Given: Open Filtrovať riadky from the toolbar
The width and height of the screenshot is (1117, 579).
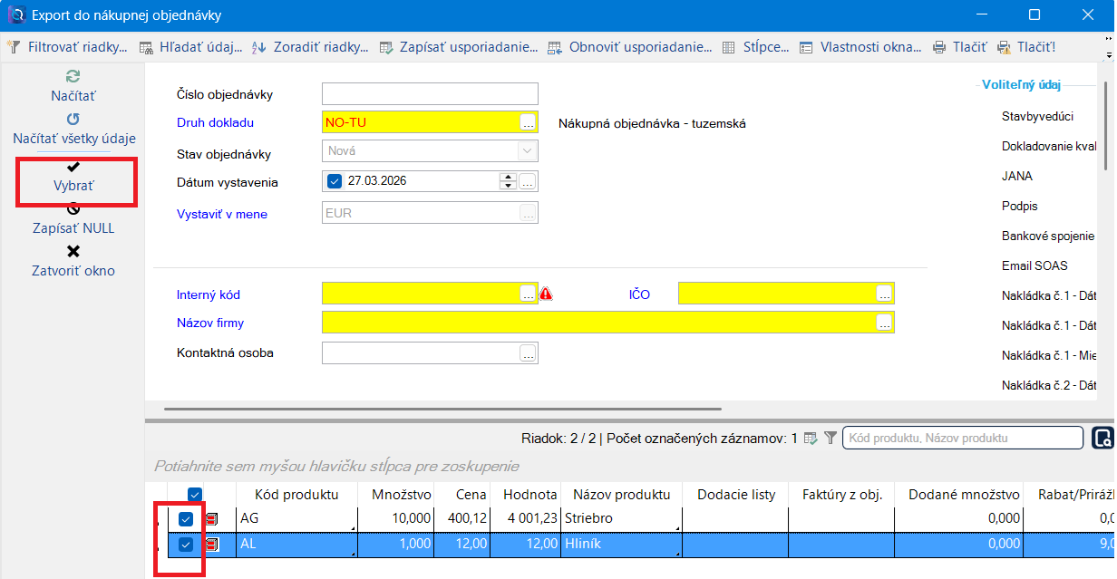Looking at the screenshot, I should pos(67,46).
